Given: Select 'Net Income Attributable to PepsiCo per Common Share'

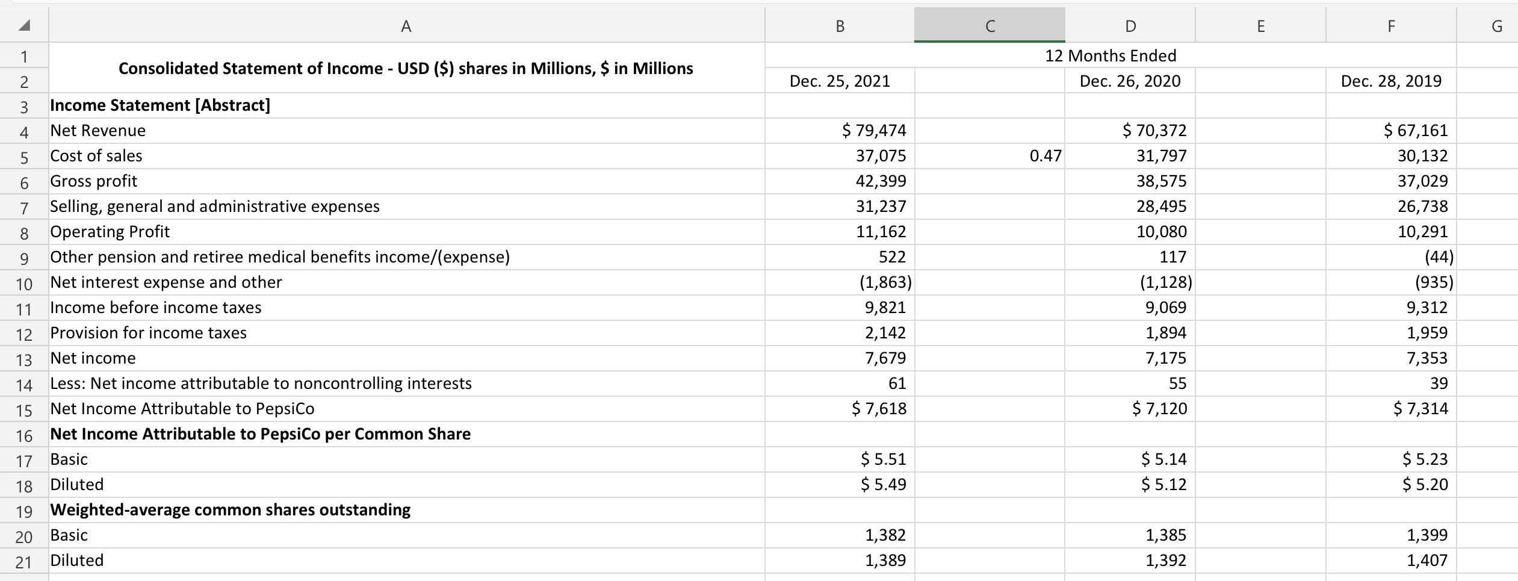Looking at the screenshot, I should [406, 434].
